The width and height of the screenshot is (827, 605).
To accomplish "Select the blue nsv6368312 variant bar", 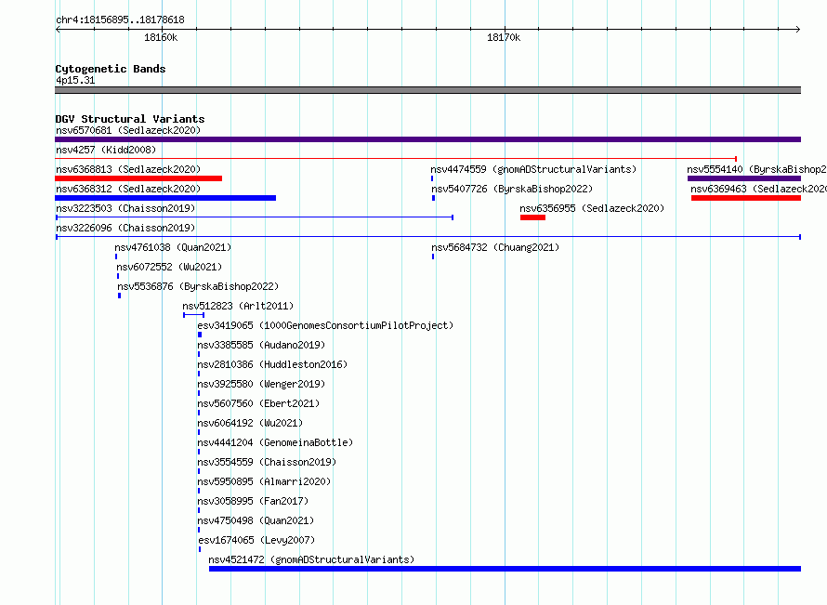I will (165, 198).
